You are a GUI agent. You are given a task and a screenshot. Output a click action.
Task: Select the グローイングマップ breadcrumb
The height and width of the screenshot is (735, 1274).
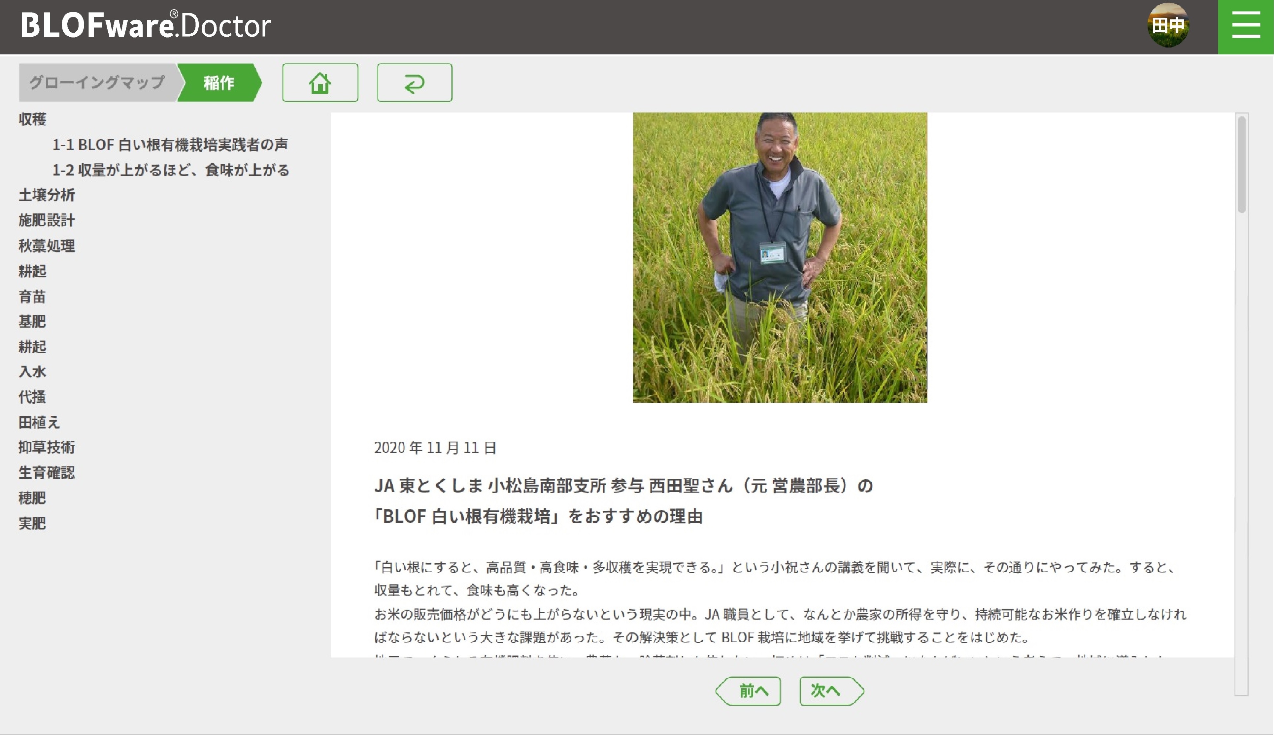click(x=97, y=83)
